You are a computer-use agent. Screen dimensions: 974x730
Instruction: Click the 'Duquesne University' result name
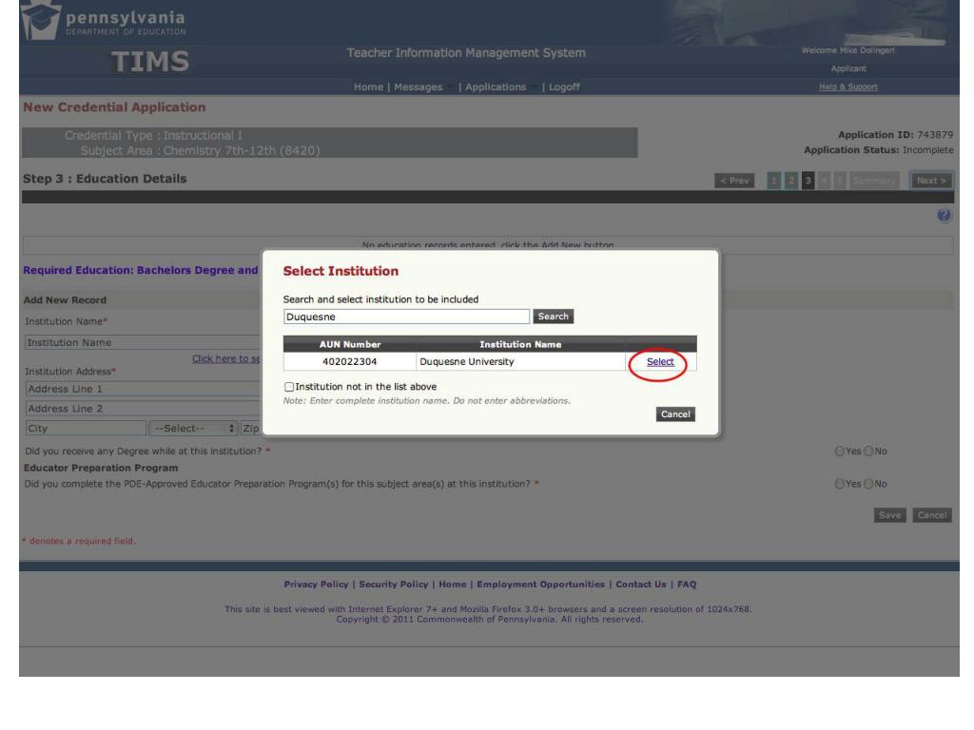(x=467, y=362)
